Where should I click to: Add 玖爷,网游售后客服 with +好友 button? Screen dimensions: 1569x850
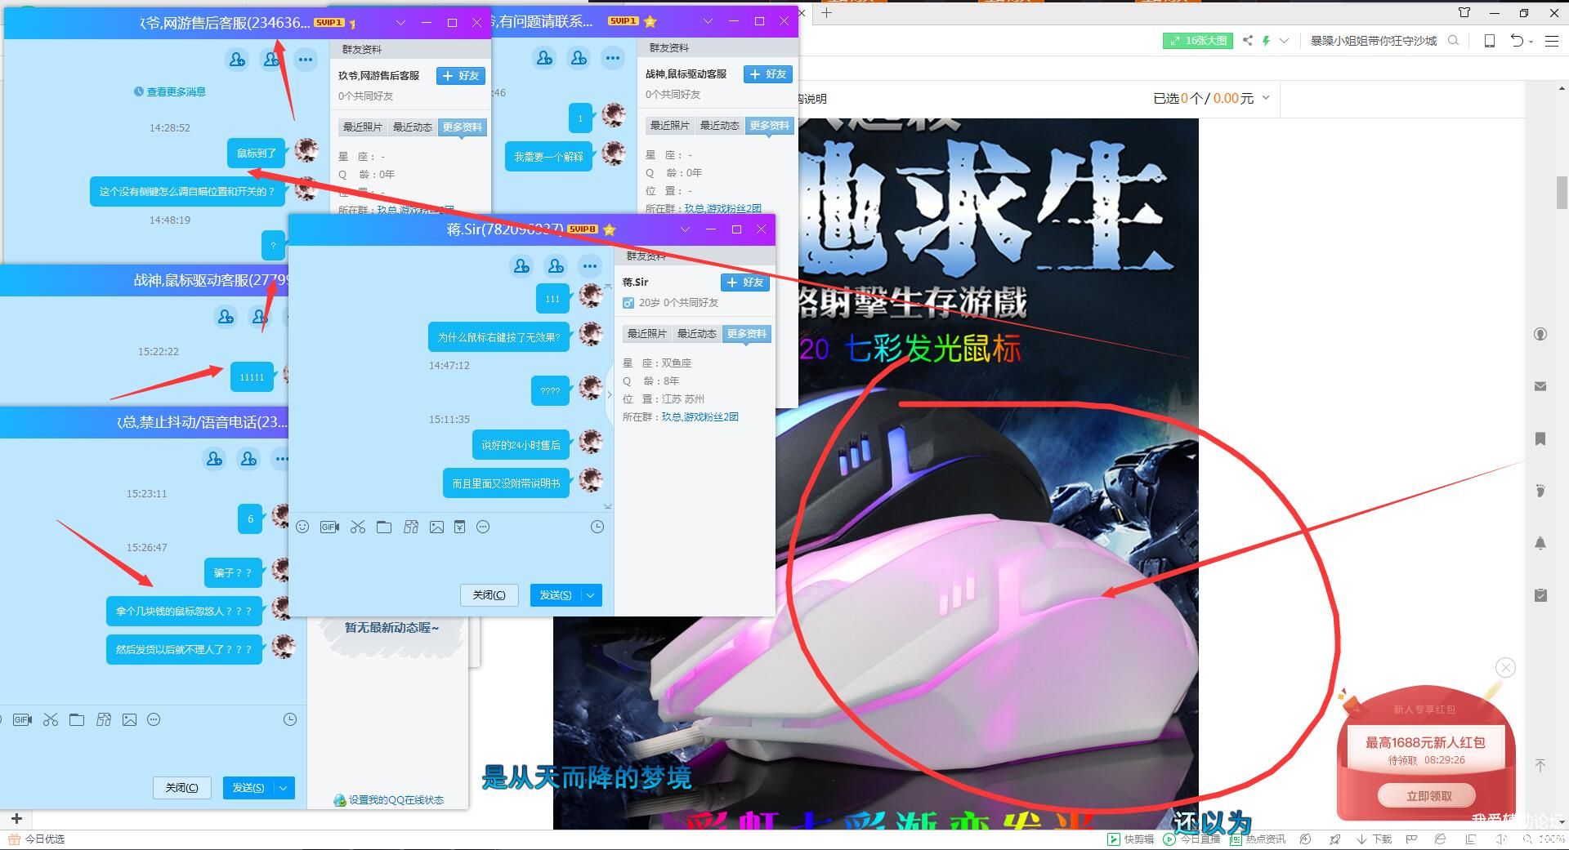point(461,76)
